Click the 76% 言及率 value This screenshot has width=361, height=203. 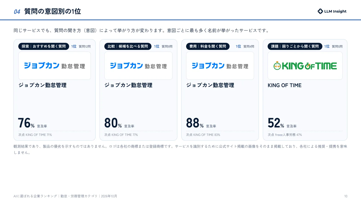coord(32,123)
